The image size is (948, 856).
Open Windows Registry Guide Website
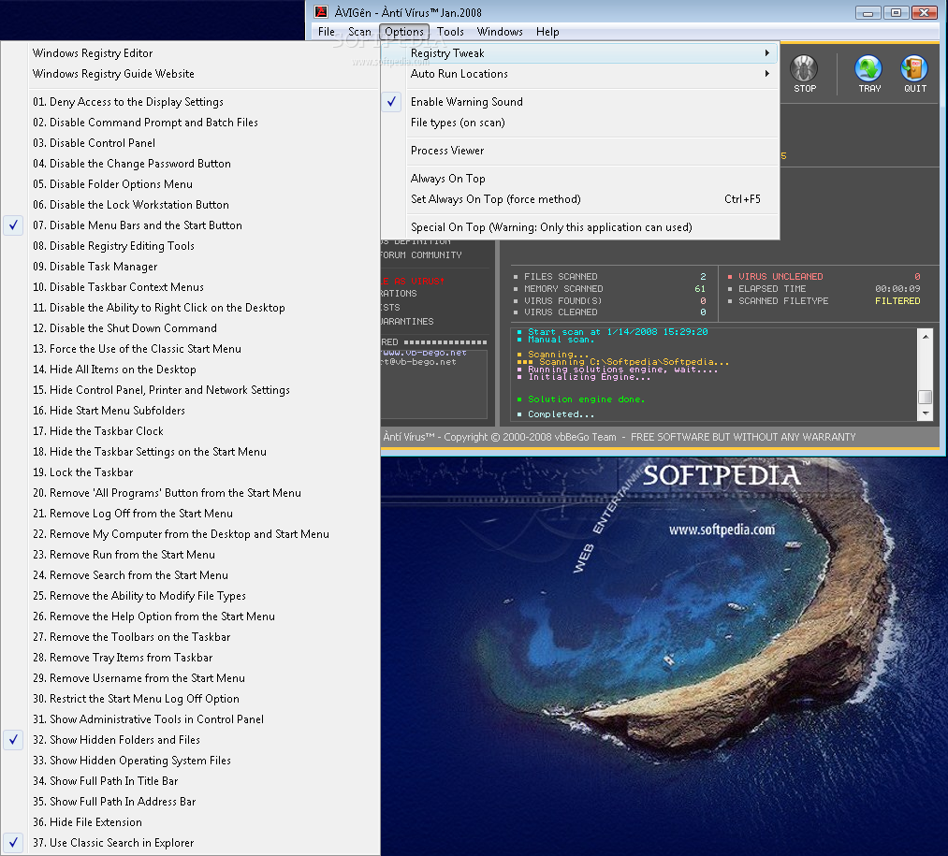191,74
